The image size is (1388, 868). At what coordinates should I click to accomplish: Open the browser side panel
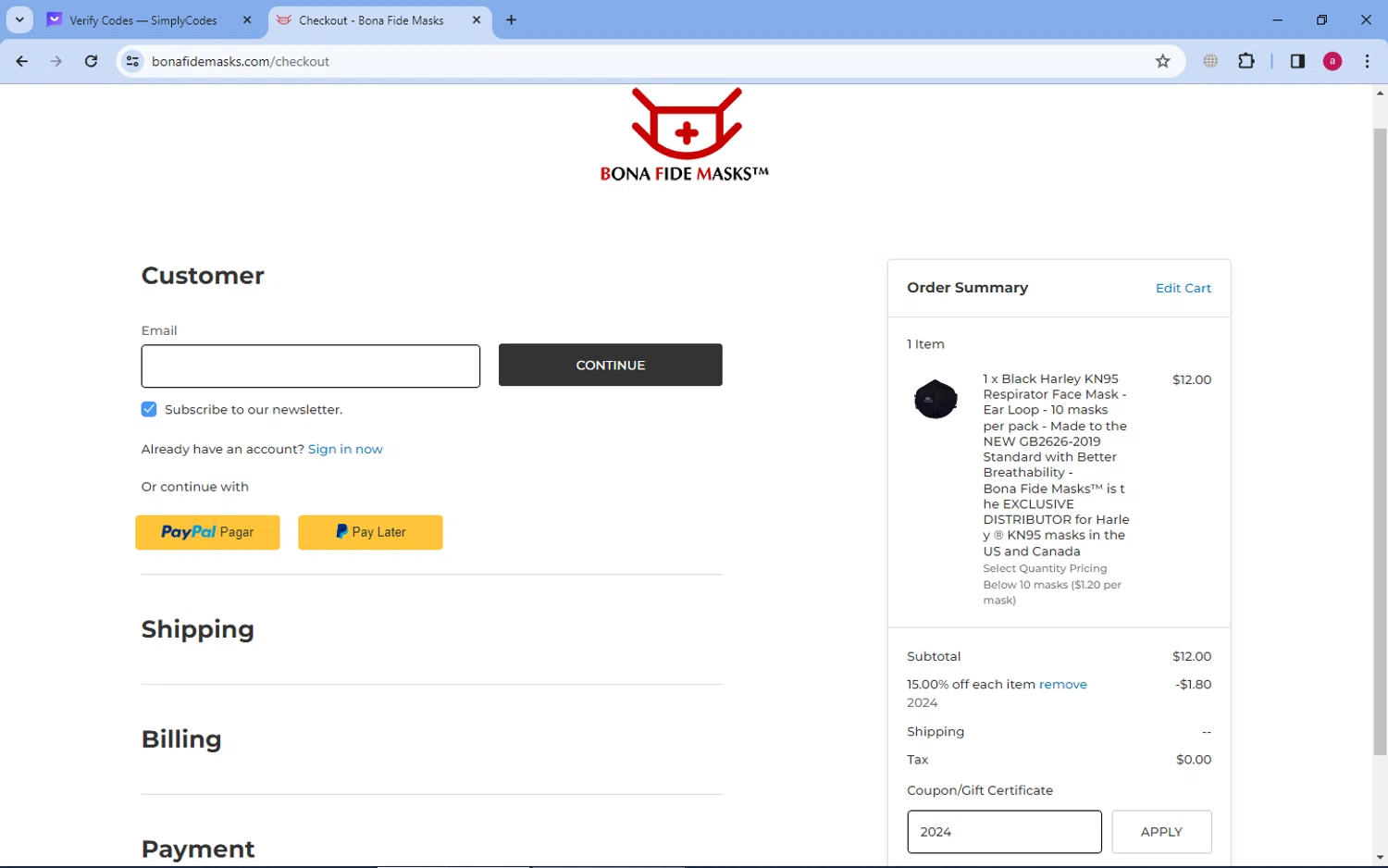click(x=1297, y=61)
